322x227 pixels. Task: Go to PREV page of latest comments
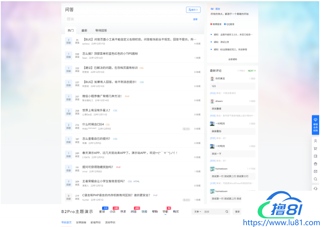[241, 71]
